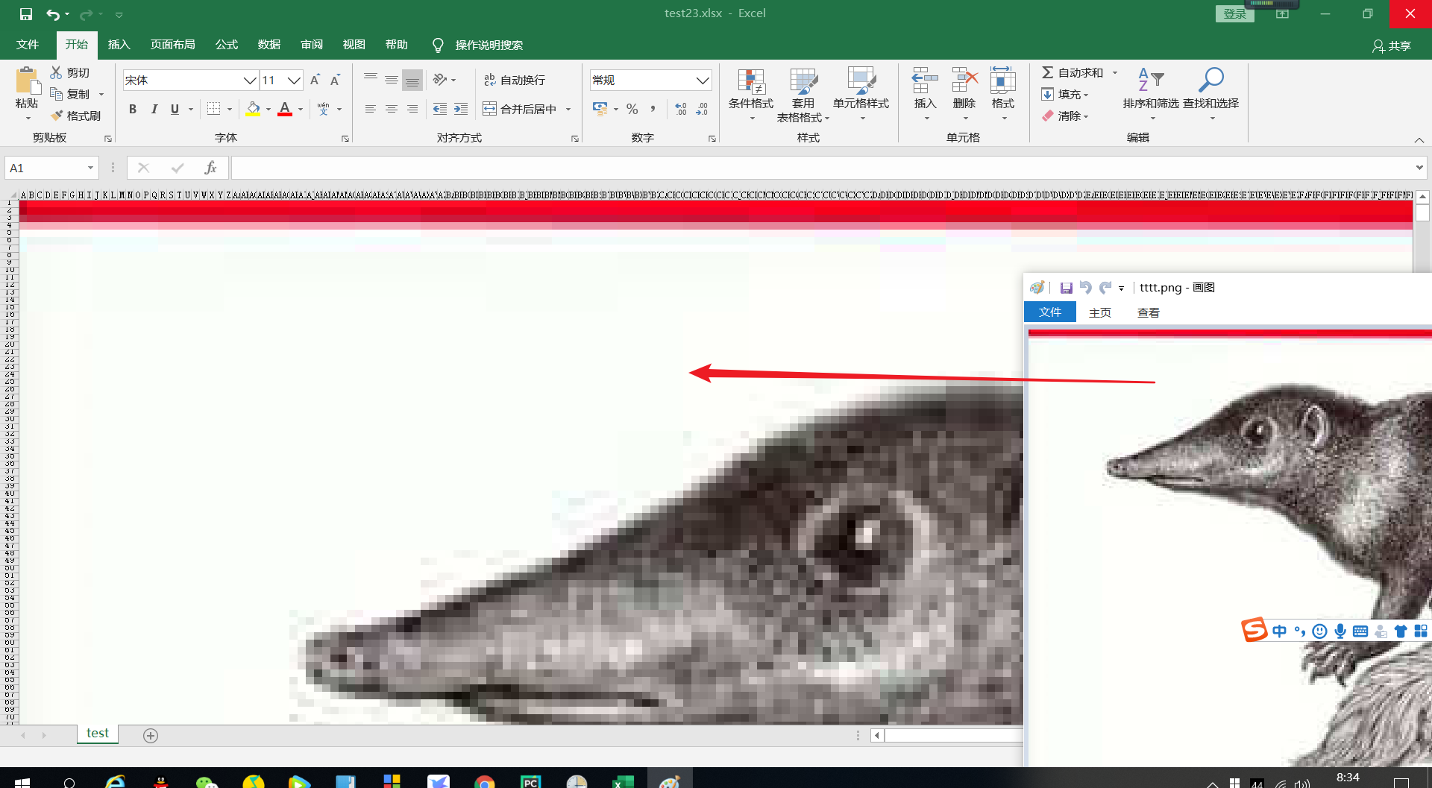Select the italic formatting icon

154,109
